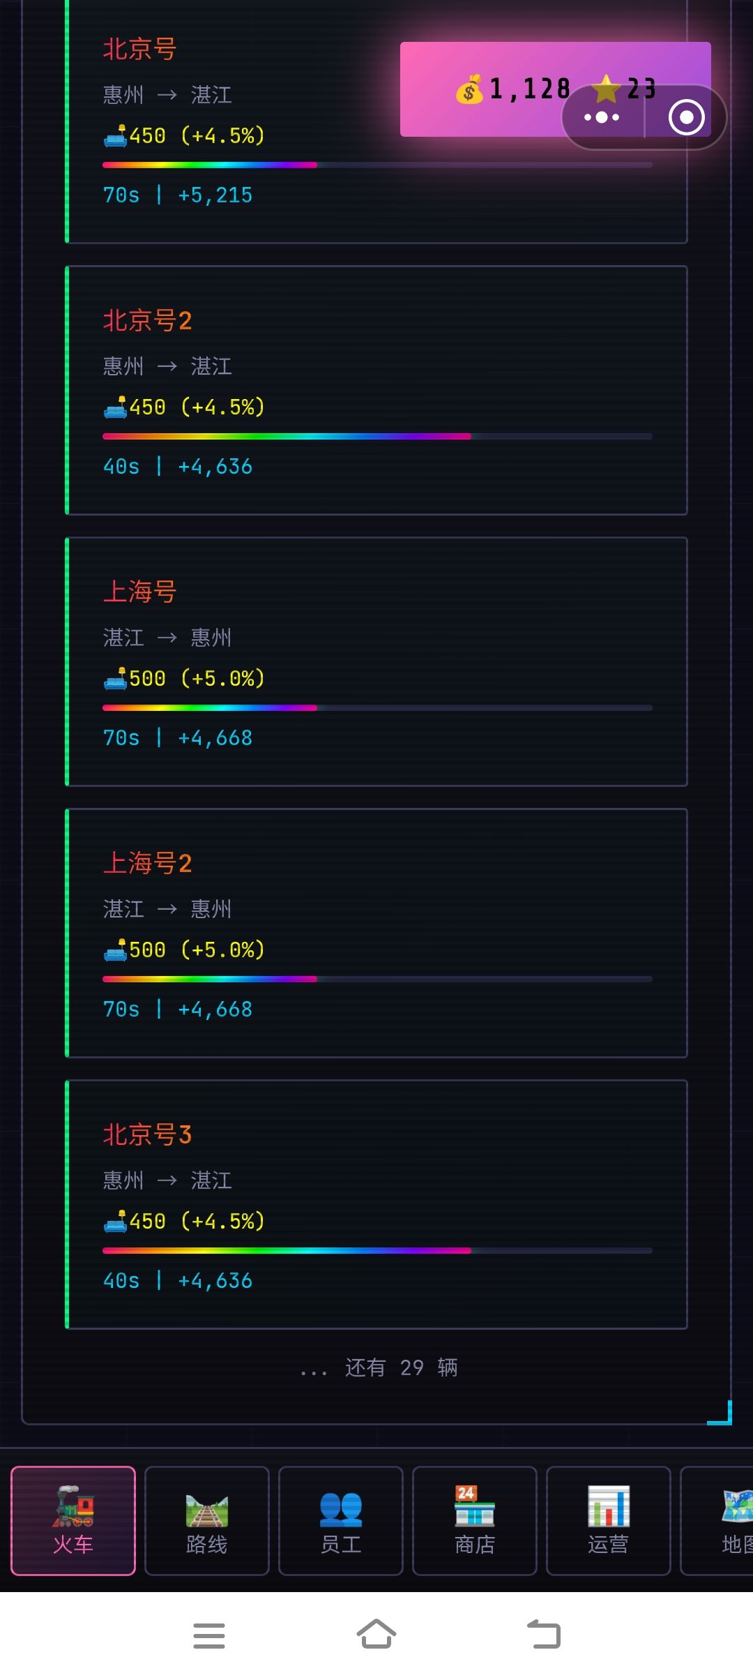
Task: Click the 北京号3 progress bar
Action: (x=377, y=1250)
